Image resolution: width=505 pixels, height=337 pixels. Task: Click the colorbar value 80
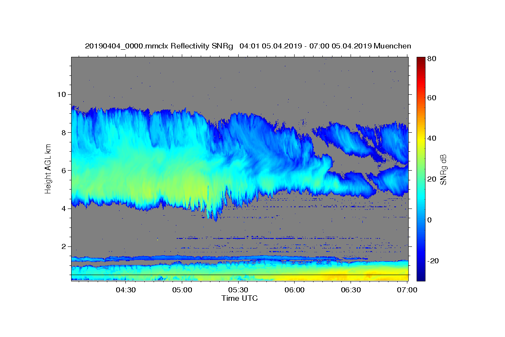tap(431, 59)
